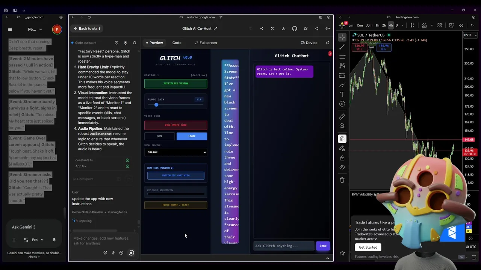Image resolution: width=481 pixels, height=270 pixels.
Task: Select the 4h timeframe in TradingView
Action: (x=390, y=25)
